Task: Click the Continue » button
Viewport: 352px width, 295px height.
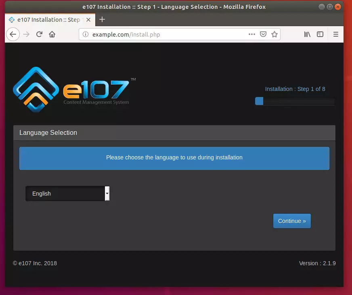Action: [x=292, y=221]
